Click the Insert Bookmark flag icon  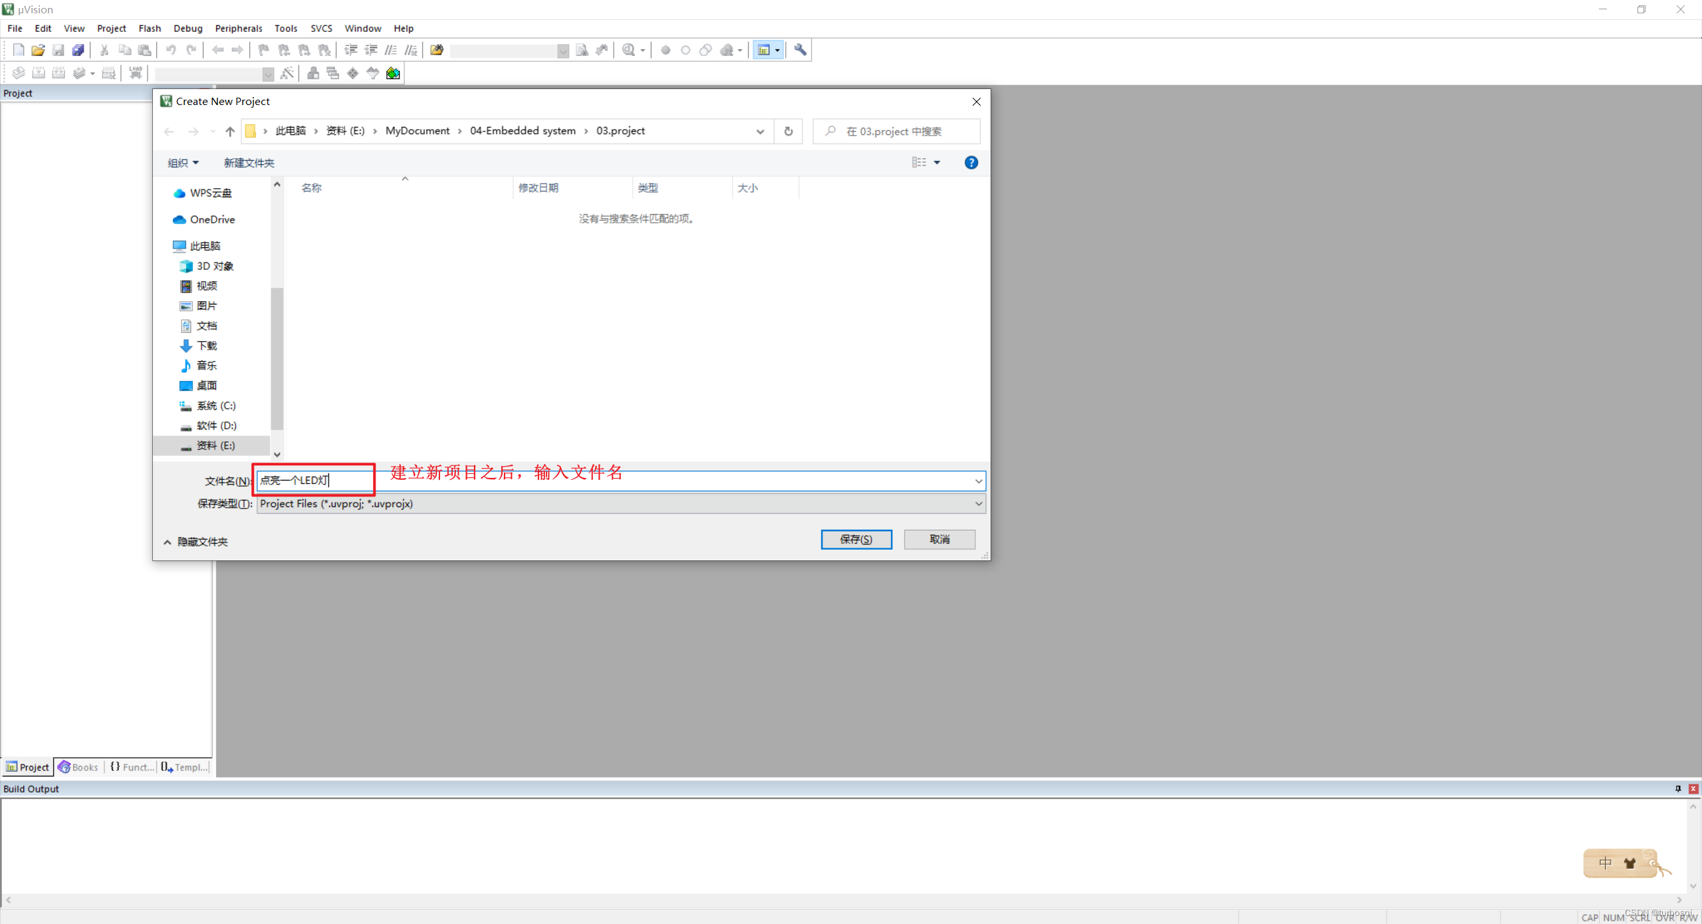pos(264,50)
